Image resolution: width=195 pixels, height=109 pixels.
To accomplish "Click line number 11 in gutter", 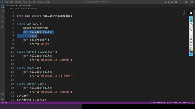I will point(12,52).
